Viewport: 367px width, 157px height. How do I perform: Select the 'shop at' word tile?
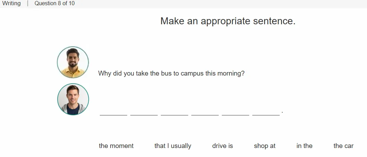click(264, 146)
